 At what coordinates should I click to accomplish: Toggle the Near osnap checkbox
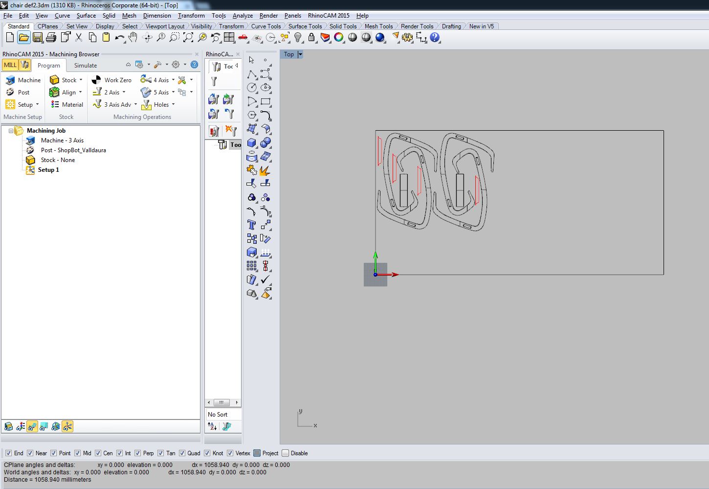(x=30, y=453)
